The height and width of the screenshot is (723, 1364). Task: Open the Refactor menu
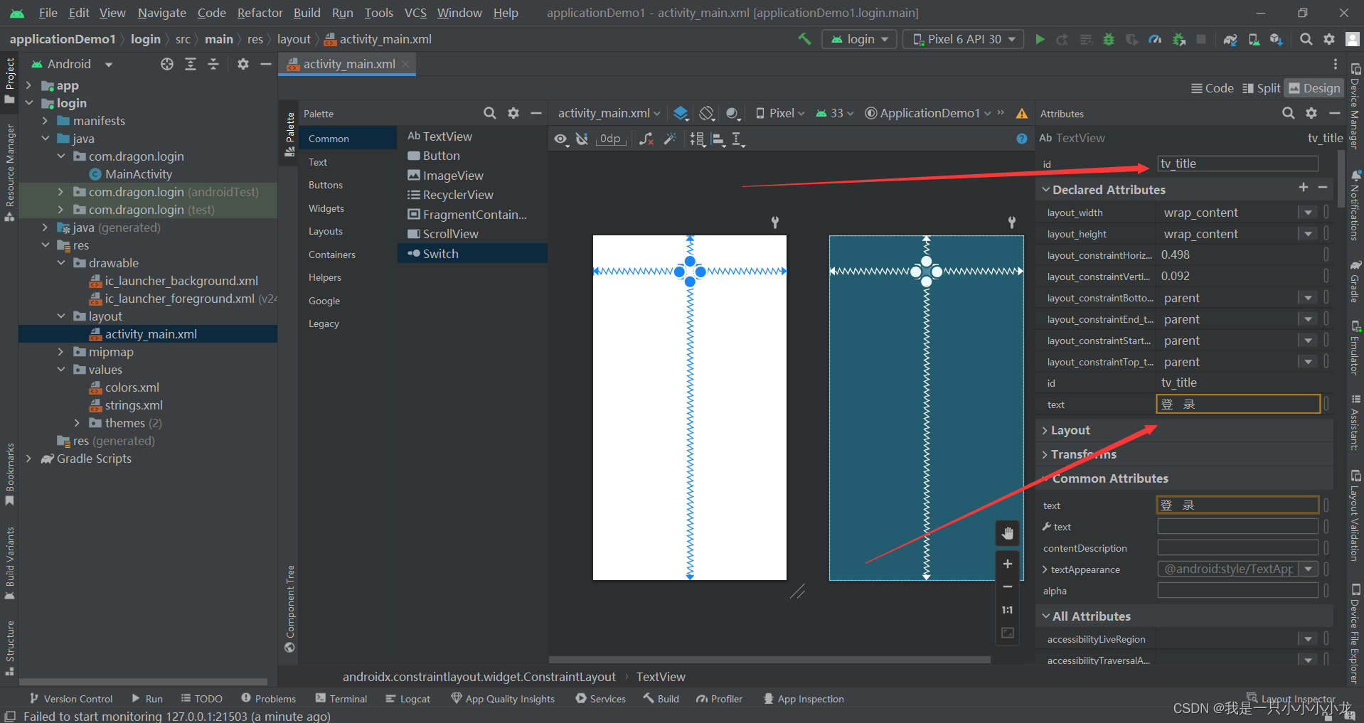pos(260,13)
